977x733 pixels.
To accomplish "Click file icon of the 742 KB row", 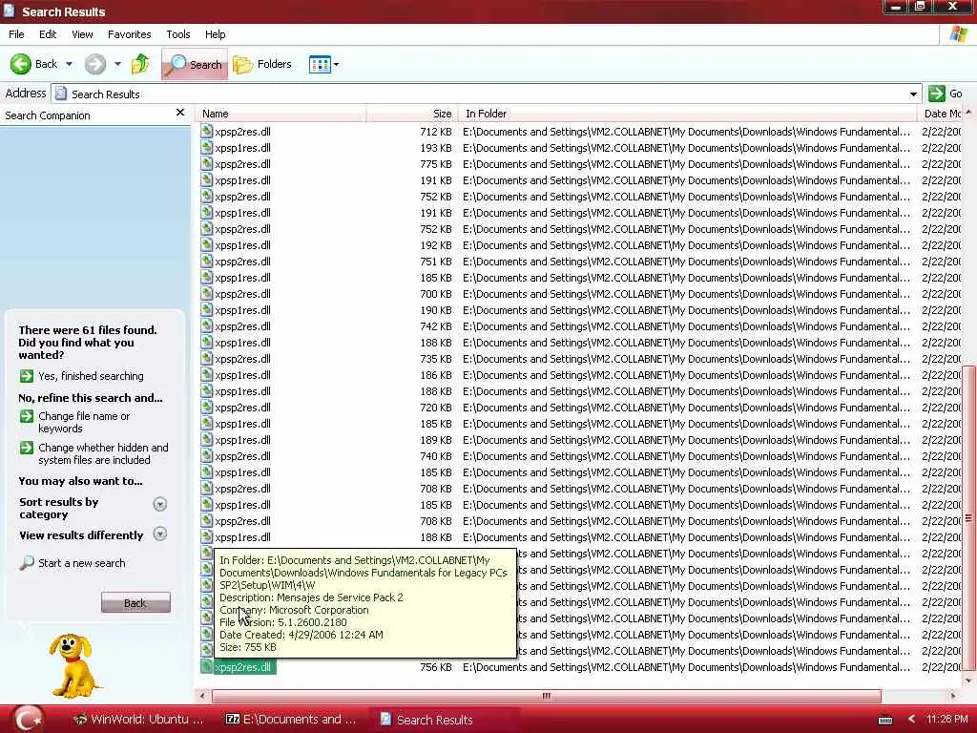I will pyautogui.click(x=207, y=325).
